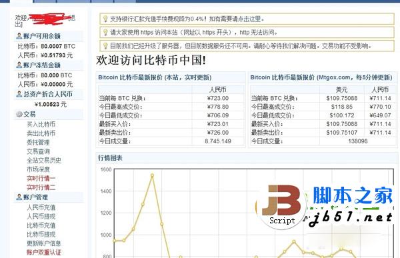Click the lightbulb icon in the 服务器 upgrade notice

[x=105, y=46]
